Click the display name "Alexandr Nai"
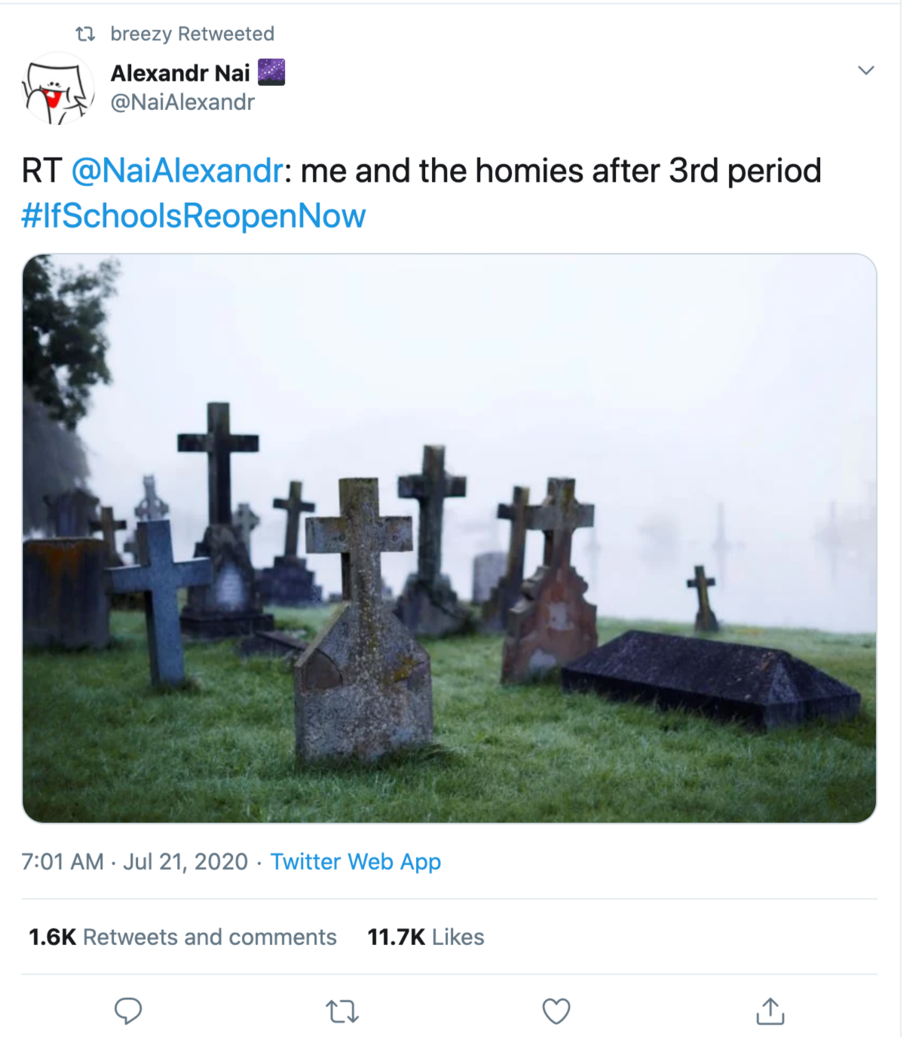Viewport: 903px width, 1037px height. click(x=180, y=73)
